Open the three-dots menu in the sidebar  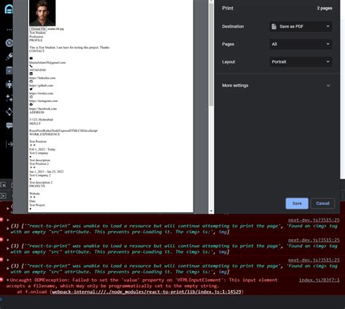click(x=9, y=30)
